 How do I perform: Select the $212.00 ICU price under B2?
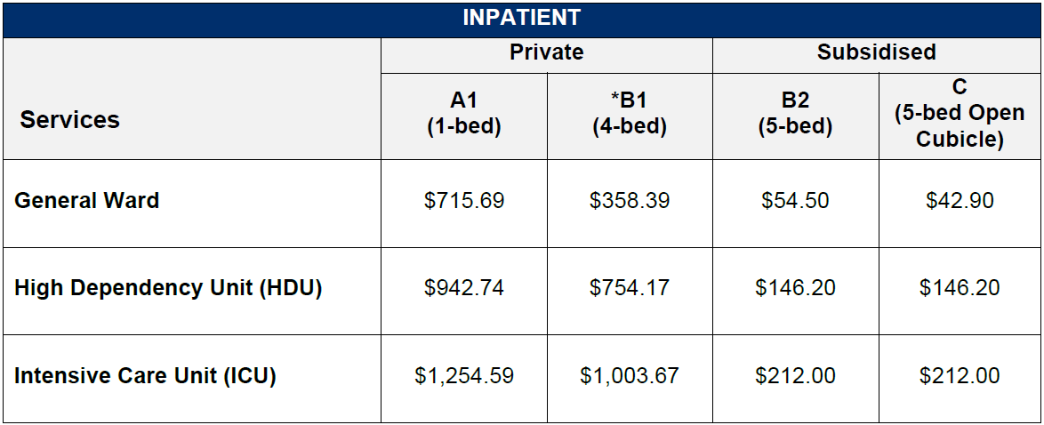click(x=795, y=376)
